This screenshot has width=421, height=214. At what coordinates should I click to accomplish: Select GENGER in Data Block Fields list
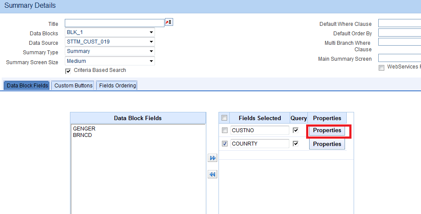pos(84,129)
